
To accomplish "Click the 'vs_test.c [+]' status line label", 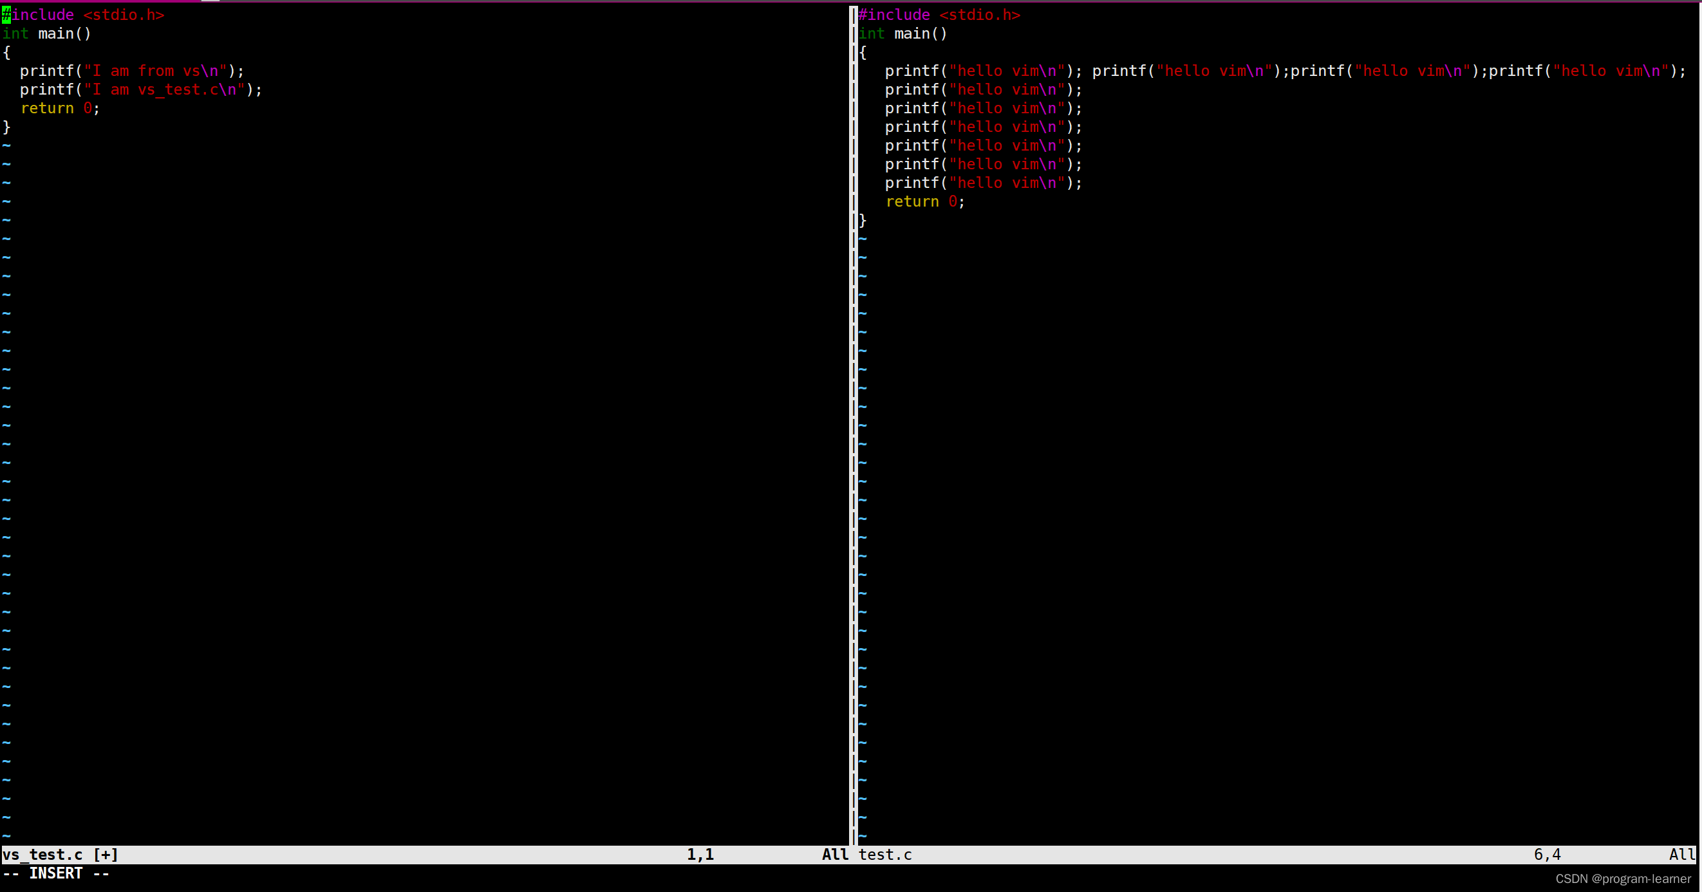I will pyautogui.click(x=61, y=854).
